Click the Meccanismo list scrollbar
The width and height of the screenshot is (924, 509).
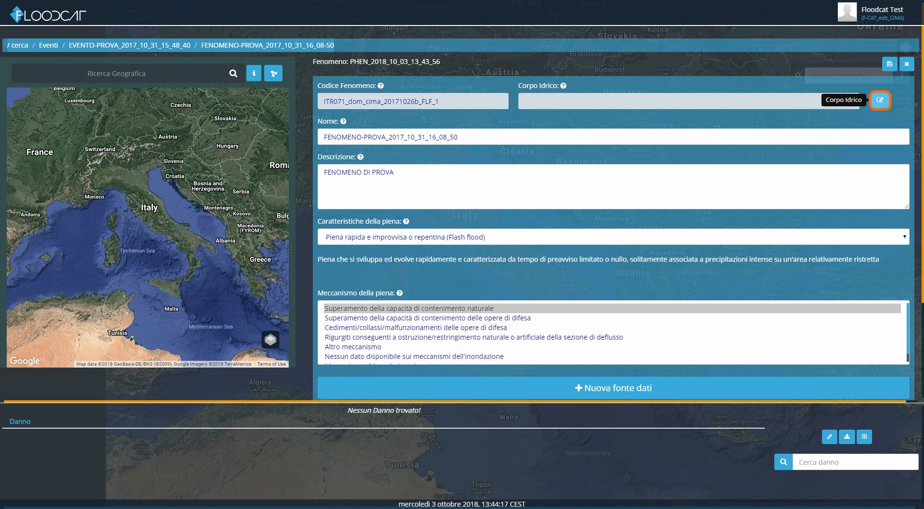coord(908,332)
